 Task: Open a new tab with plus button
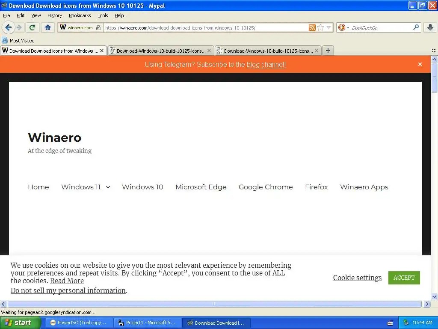[x=328, y=51]
